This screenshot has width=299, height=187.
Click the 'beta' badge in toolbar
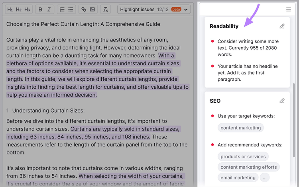(x=176, y=9)
